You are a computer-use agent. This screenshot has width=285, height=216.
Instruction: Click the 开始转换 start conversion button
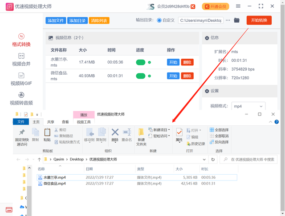(259, 20)
